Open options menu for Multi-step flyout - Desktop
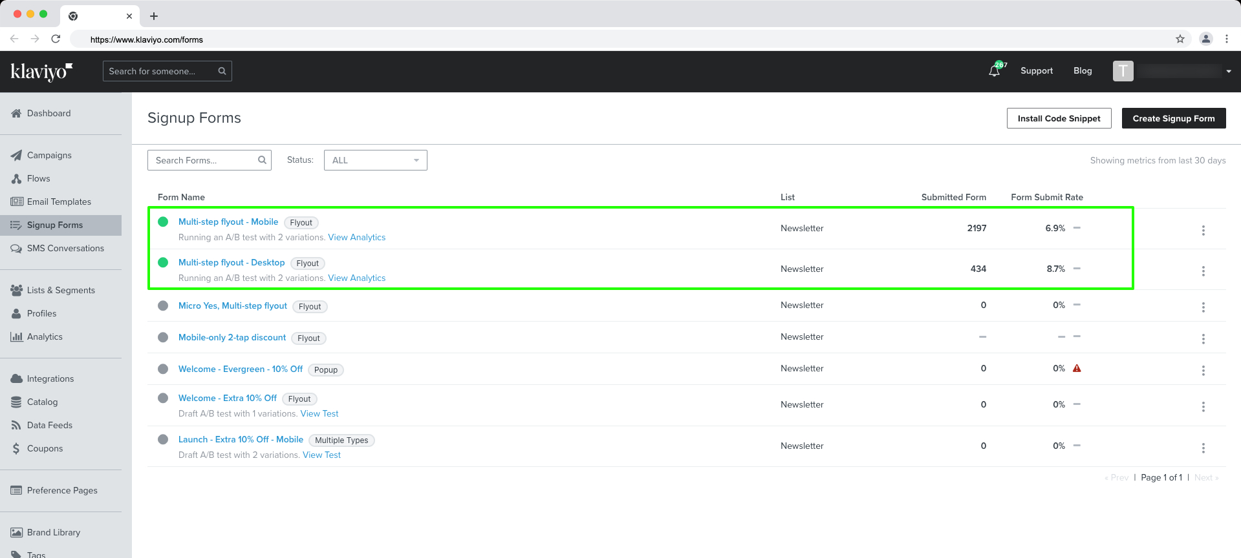This screenshot has width=1241, height=558. tap(1203, 271)
